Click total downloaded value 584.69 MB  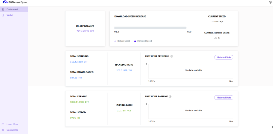(76, 78)
